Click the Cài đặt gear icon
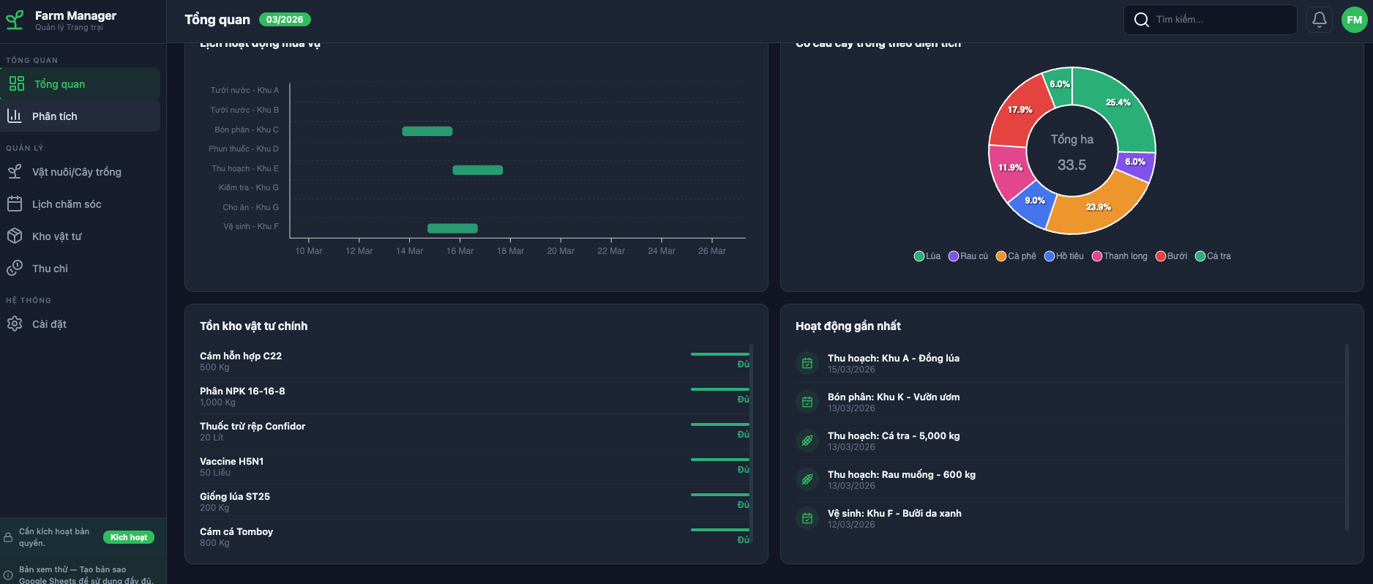 coord(15,324)
